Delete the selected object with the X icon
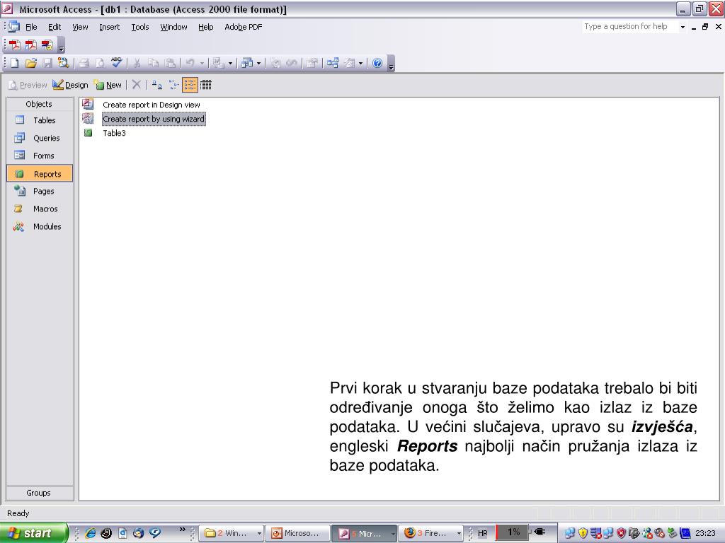This screenshot has height=543, width=725. [x=136, y=85]
